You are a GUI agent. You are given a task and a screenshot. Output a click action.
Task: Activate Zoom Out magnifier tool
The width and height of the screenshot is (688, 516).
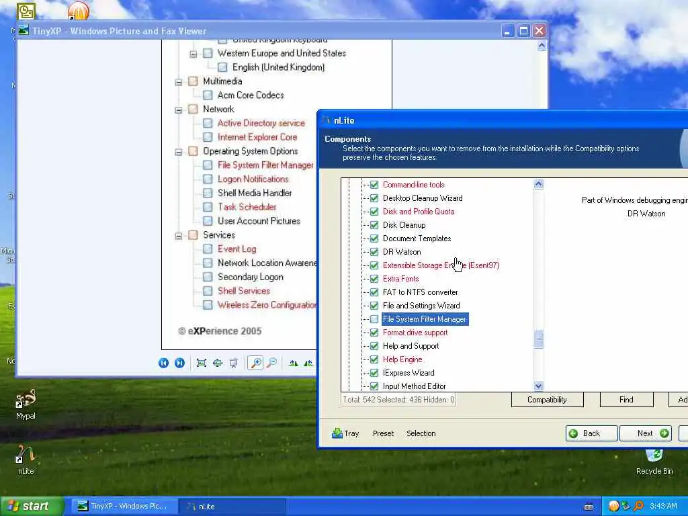coord(272,363)
